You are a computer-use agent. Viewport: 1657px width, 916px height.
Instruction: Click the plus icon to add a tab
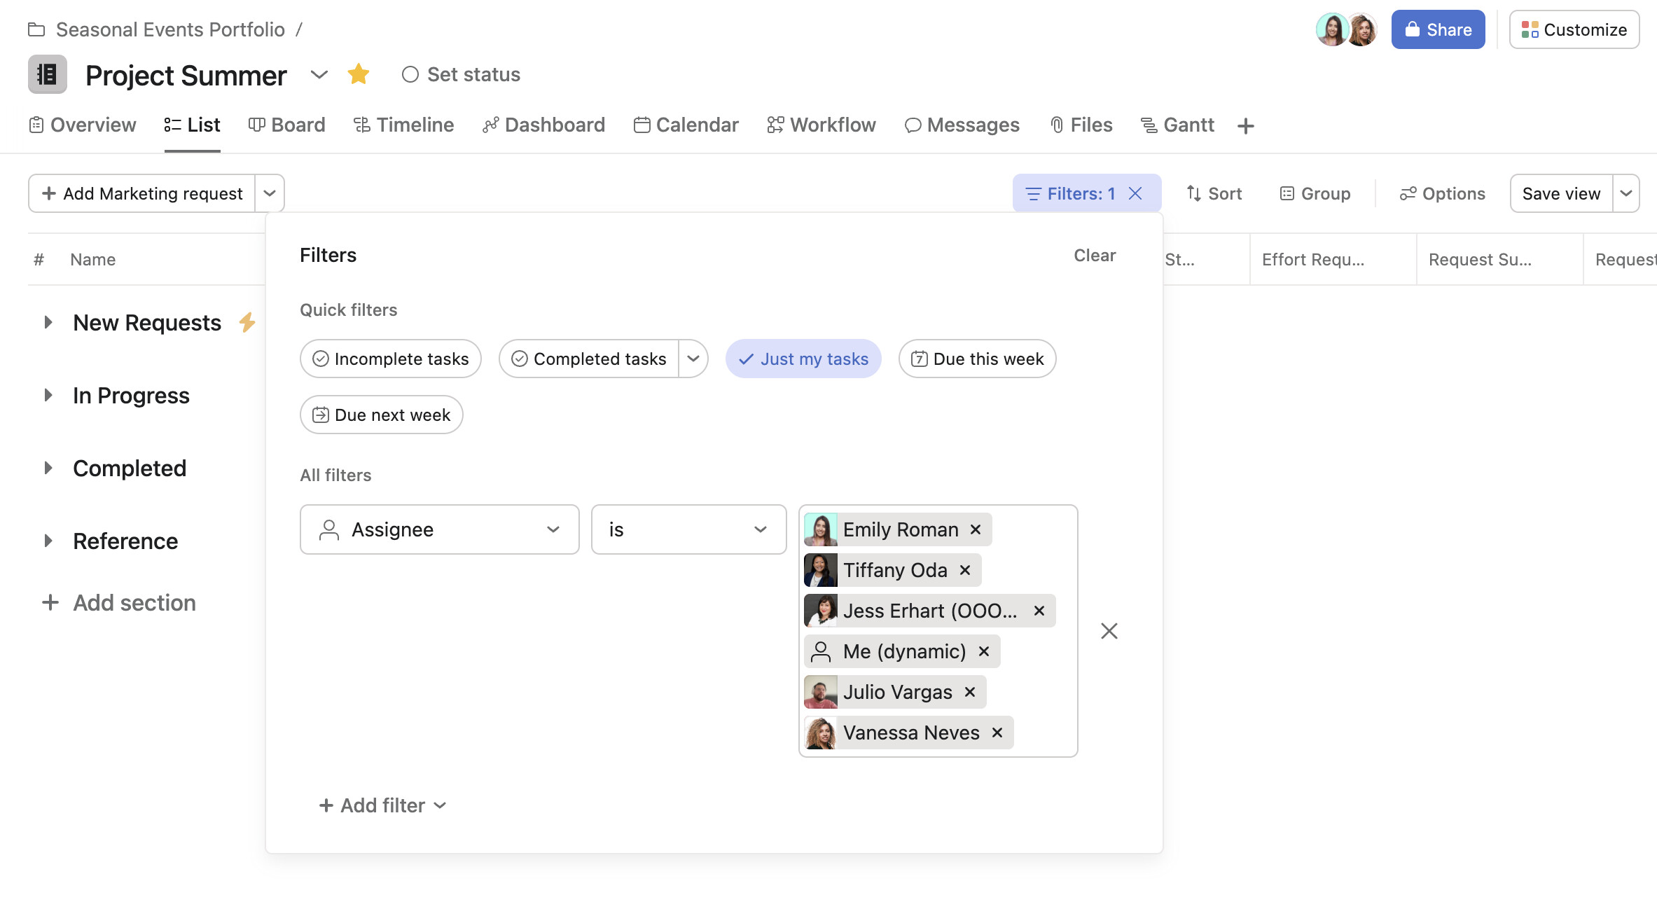1245,126
